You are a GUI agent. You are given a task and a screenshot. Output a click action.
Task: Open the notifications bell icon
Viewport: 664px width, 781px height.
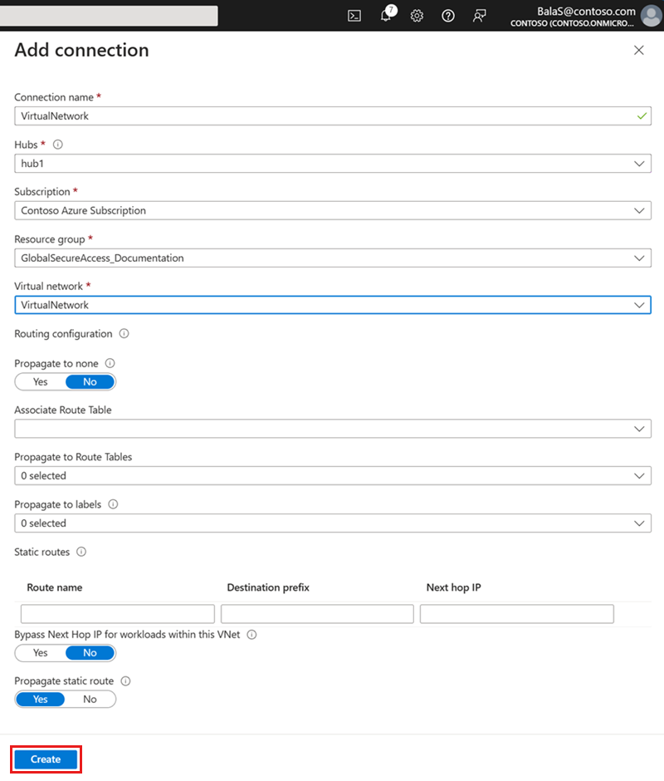tap(386, 16)
